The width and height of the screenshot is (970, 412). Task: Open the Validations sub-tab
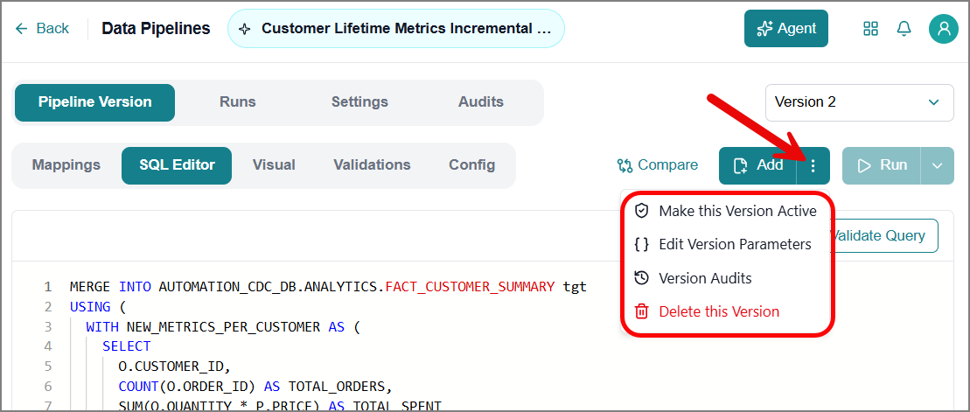(x=372, y=165)
